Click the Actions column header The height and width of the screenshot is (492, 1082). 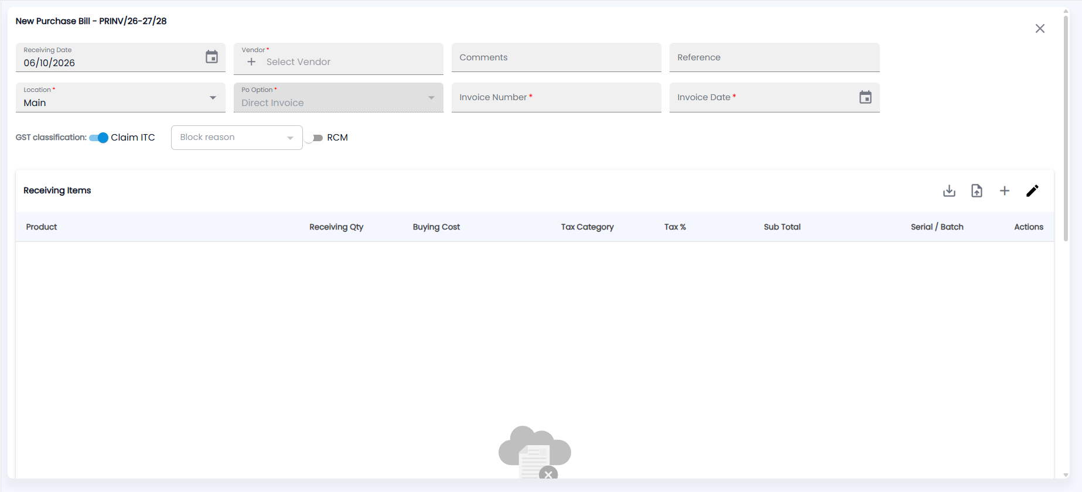coord(1029,227)
